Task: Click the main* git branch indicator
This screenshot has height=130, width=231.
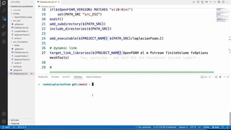Action: (x=6, y=127)
